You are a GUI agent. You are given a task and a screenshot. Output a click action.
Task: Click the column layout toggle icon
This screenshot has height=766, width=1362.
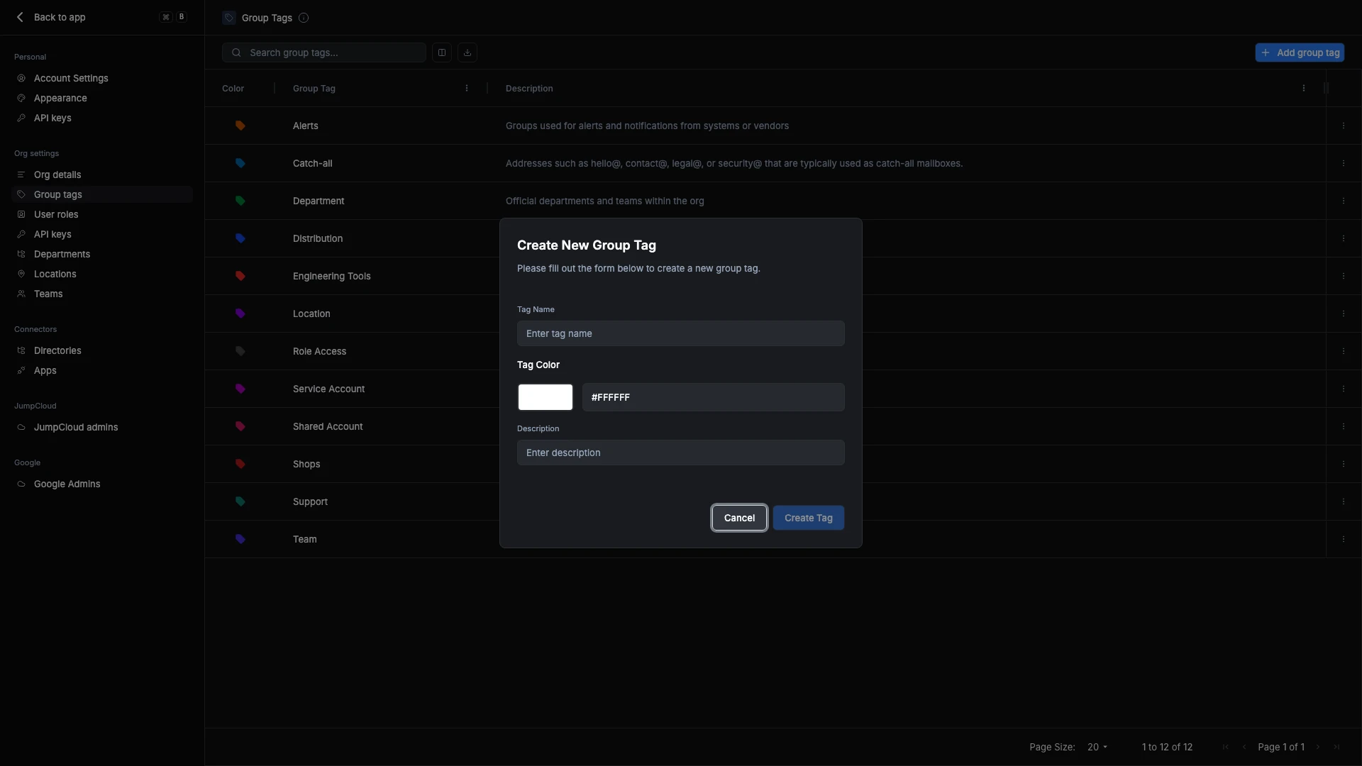[x=442, y=52]
